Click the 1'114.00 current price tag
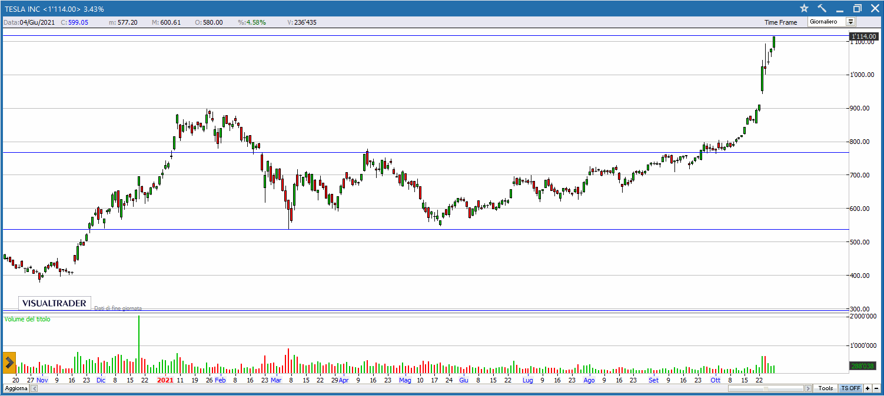 (x=865, y=36)
